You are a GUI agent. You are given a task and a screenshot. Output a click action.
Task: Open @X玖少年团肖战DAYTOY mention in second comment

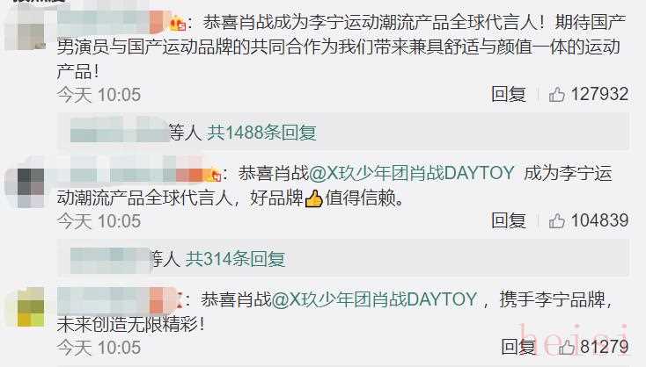click(x=411, y=174)
